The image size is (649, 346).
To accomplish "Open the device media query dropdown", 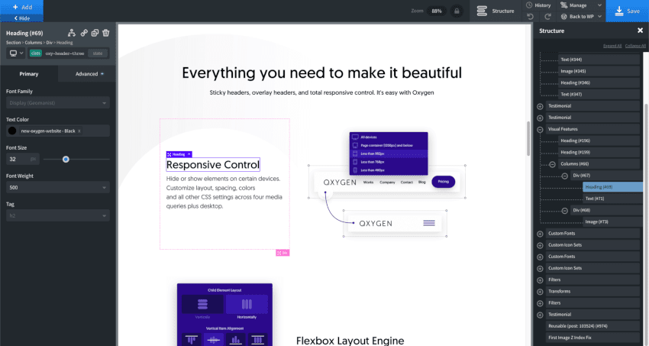I will (x=16, y=53).
